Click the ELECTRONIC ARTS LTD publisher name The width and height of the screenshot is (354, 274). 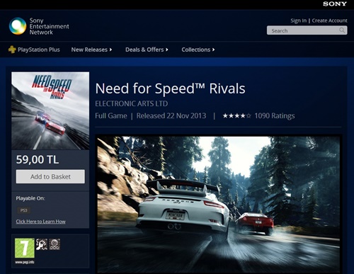[132, 103]
